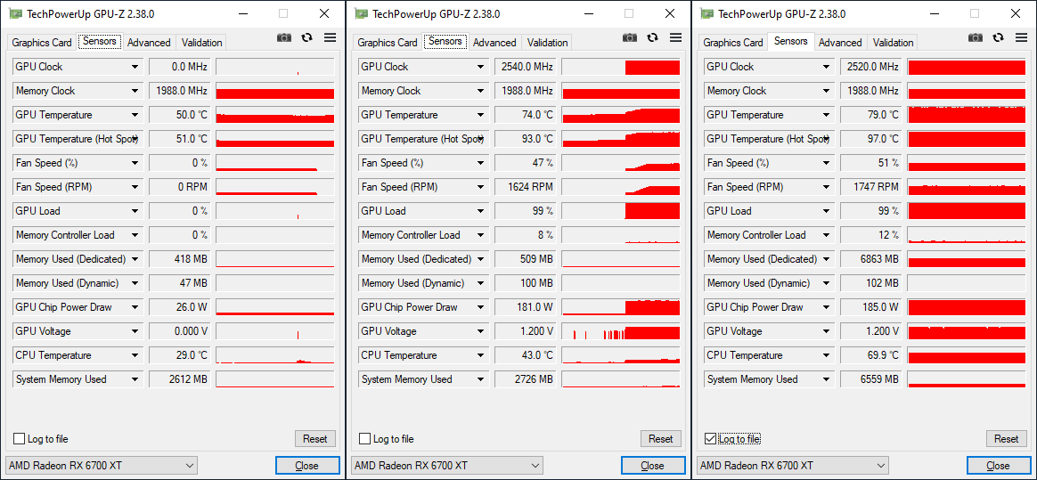This screenshot has height=480, width=1037.
Task: Open AMD Radeon RX 6700 XT selector in right window
Action: point(792,466)
